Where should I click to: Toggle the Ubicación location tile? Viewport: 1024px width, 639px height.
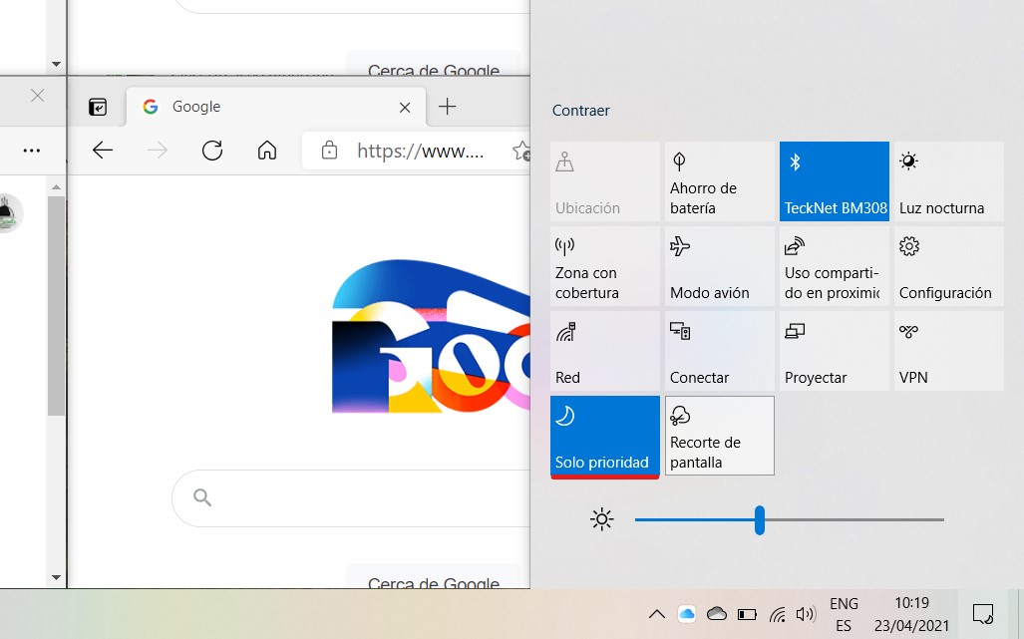[x=605, y=181]
